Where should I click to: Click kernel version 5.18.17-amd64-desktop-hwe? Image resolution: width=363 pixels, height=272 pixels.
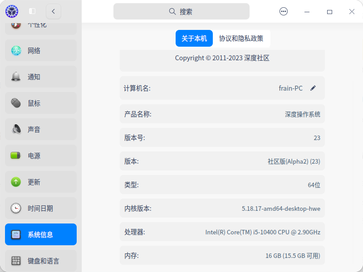coord(281,209)
